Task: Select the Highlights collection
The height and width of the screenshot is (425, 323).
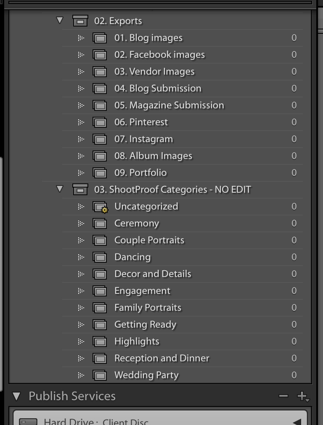Action: pyautogui.click(x=182, y=342)
